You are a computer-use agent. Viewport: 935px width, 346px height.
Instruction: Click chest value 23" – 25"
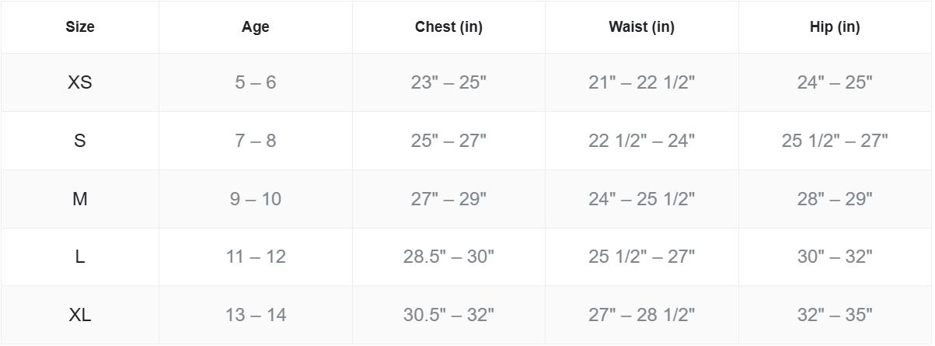(x=448, y=82)
